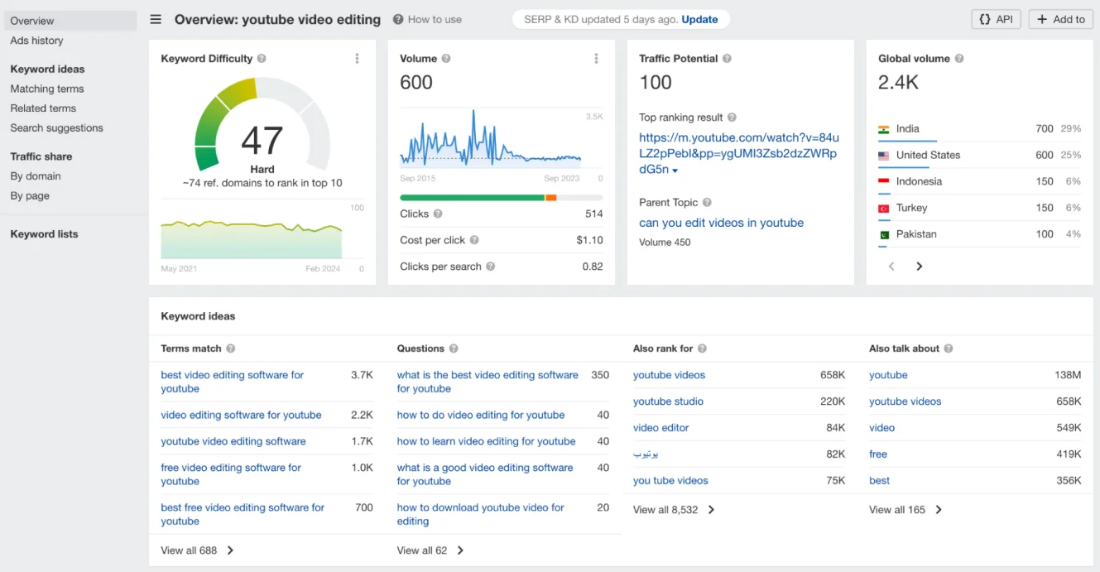
Task: Open 'you tube videos' keyword link
Action: tap(670, 481)
